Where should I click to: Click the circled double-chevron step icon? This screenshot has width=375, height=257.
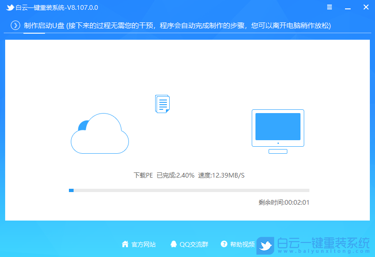[x=15, y=25]
